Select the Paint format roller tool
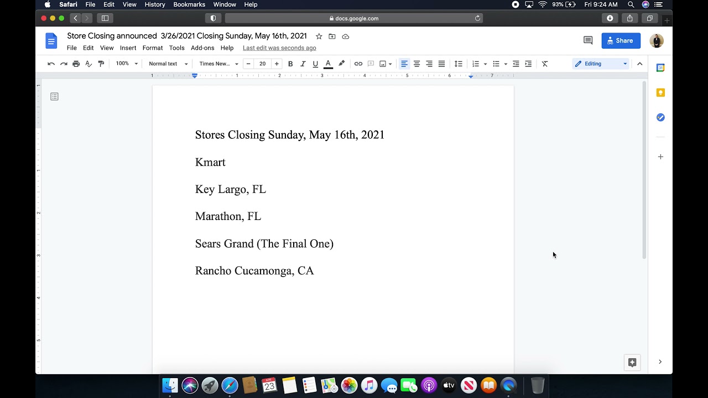 [101, 64]
